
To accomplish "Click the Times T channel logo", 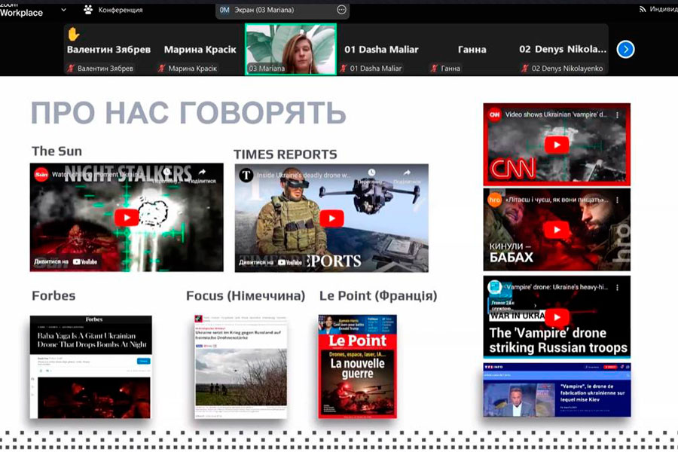I will click(x=246, y=176).
